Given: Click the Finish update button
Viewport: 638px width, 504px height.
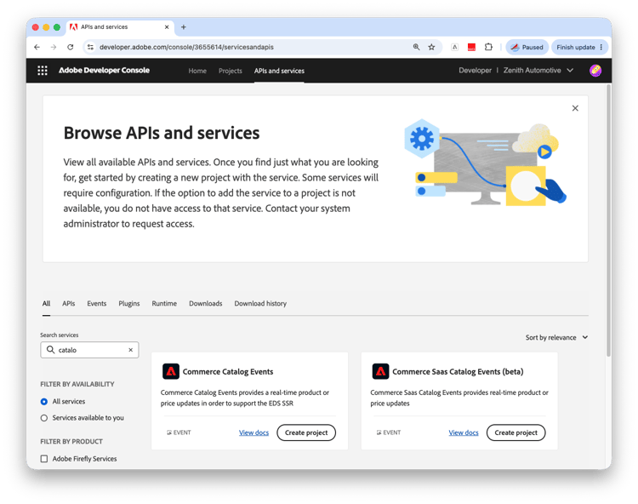Looking at the screenshot, I should point(576,47).
